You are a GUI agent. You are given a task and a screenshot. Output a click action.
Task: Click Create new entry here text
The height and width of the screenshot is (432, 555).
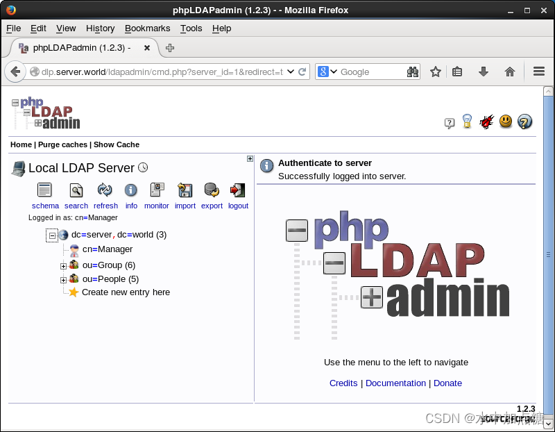(126, 292)
